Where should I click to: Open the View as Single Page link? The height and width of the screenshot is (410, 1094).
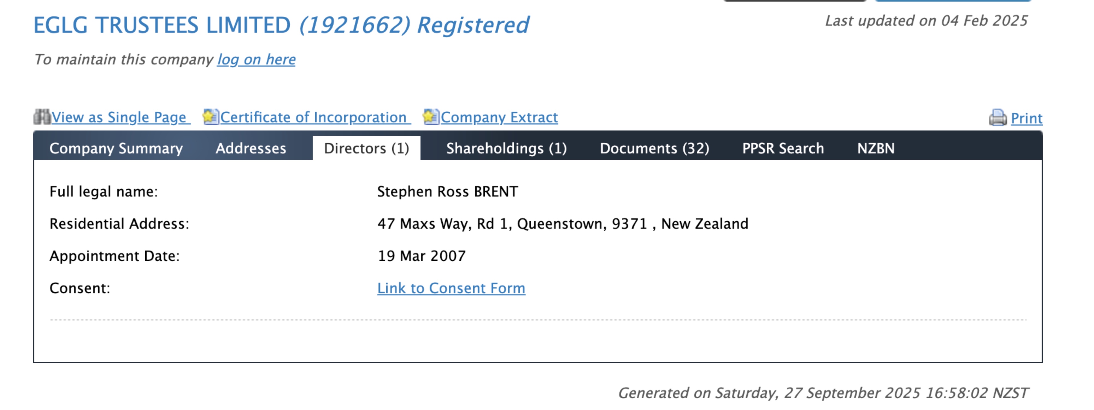[120, 118]
